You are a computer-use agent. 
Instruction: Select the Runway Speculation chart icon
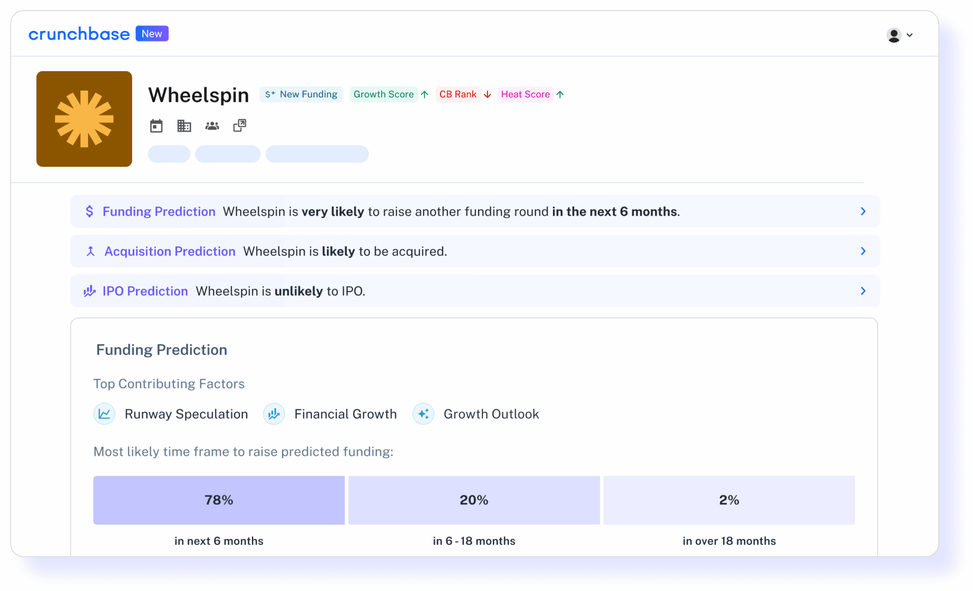coord(104,414)
